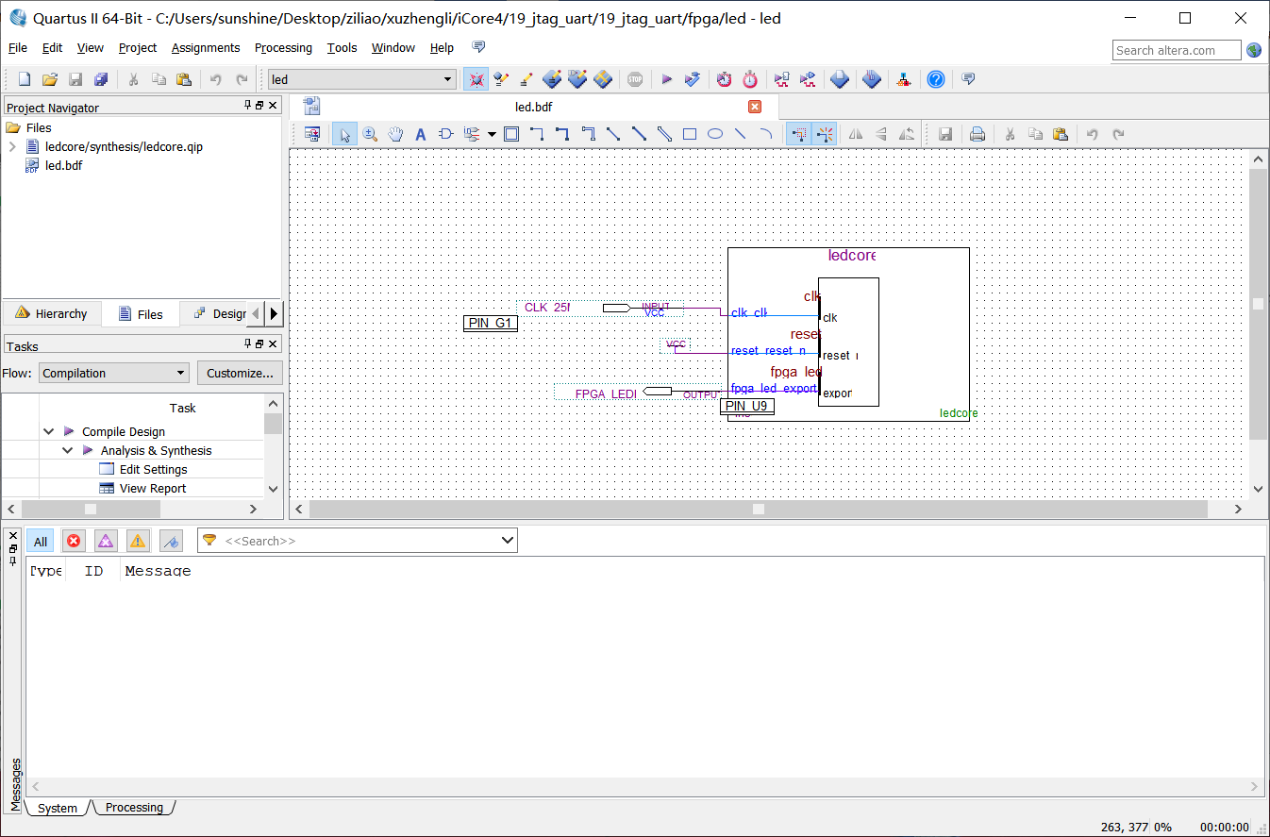The image size is (1270, 837).
Task: Show All messages with the All button
Action: [x=40, y=541]
